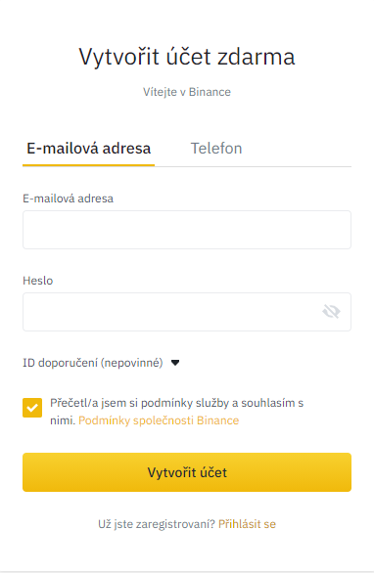The width and height of the screenshot is (374, 573).
Task: Follow the Přihlásit se link
Action: pos(247,524)
